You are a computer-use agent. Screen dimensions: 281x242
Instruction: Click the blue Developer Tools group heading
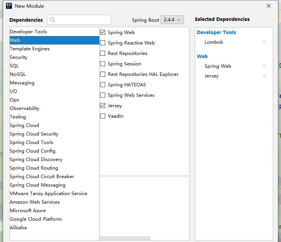[x=216, y=33]
